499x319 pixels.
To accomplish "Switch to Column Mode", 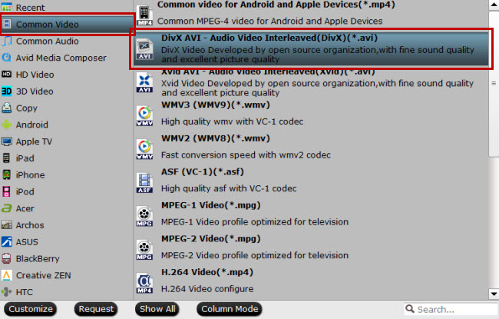I will pyautogui.click(x=230, y=309).
